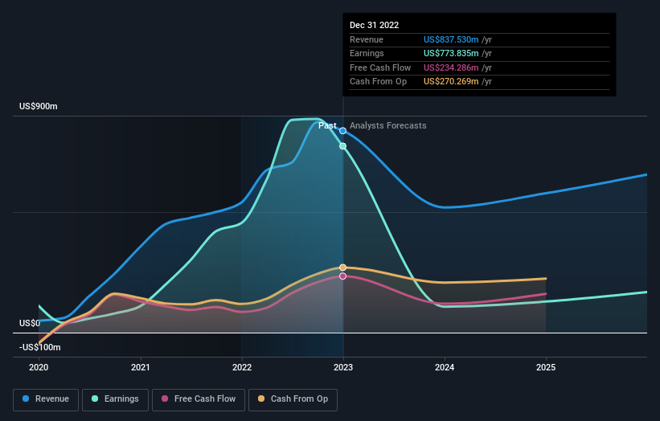Click the Free Cash Flow value US$234.286m

pyautogui.click(x=451, y=67)
